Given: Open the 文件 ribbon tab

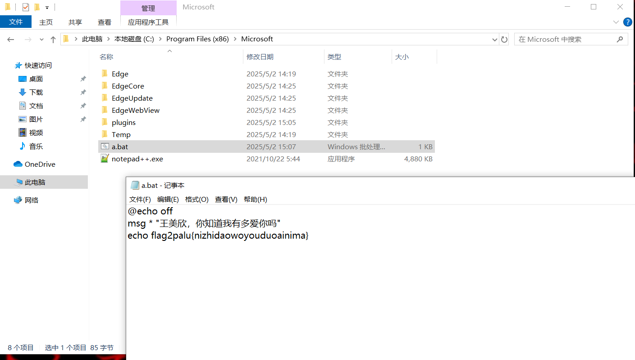Looking at the screenshot, I should [x=16, y=22].
